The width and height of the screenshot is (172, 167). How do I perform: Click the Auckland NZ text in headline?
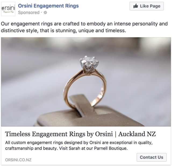[x=137, y=134]
